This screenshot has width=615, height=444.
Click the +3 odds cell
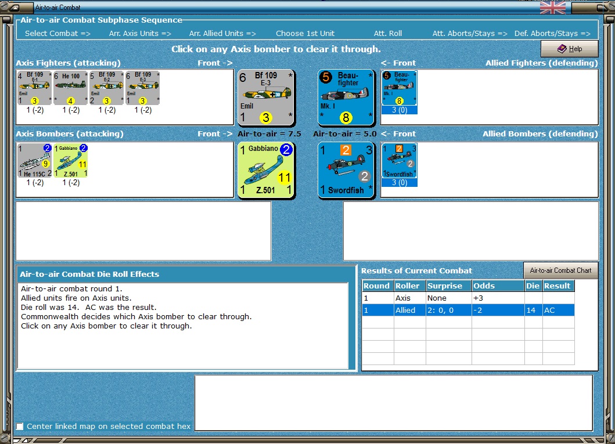pyautogui.click(x=498, y=298)
